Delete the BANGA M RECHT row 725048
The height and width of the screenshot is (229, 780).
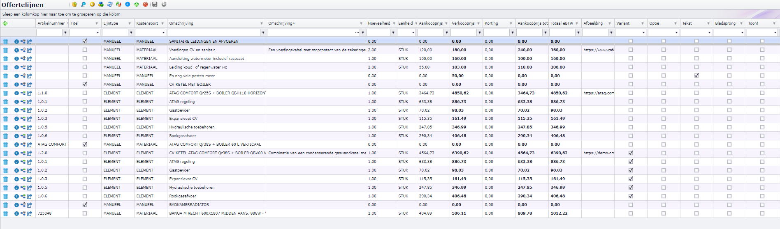(x=5, y=213)
